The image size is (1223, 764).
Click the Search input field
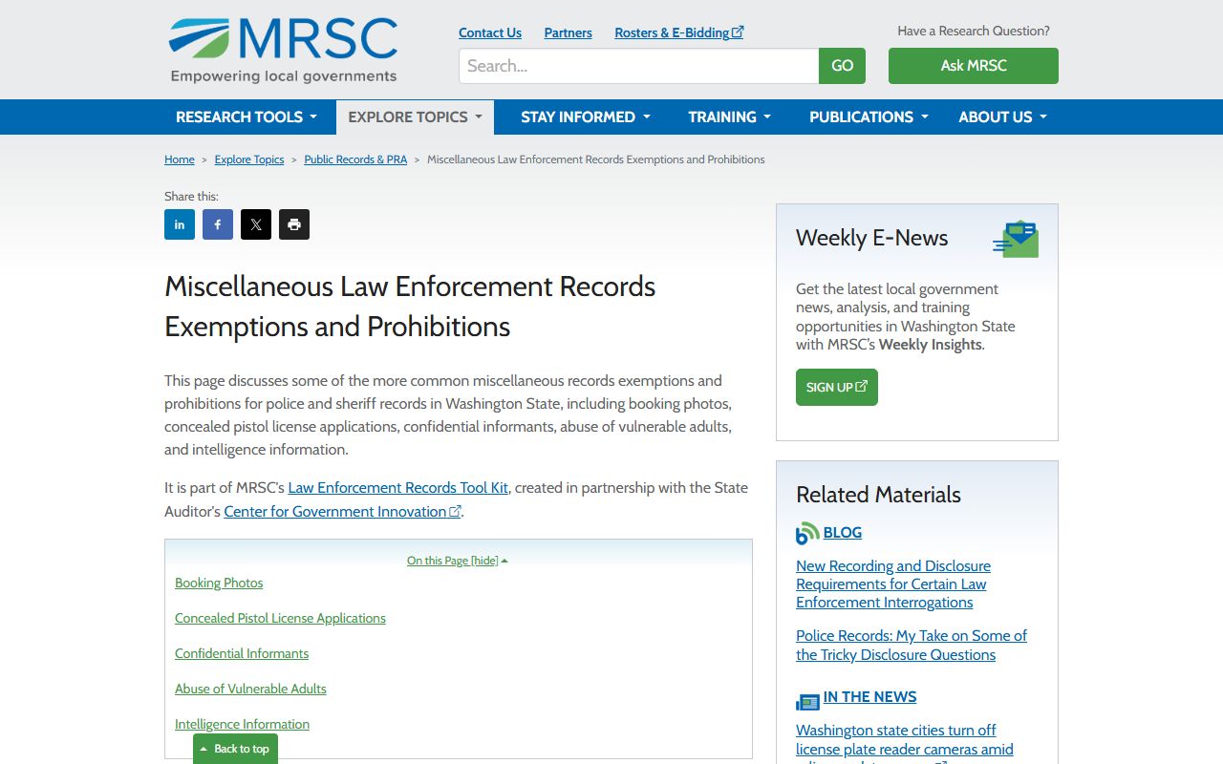[638, 66]
